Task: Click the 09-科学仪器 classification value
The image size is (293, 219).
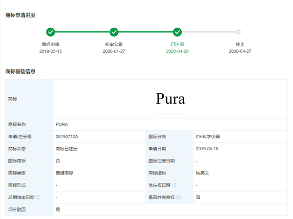Action: point(208,137)
